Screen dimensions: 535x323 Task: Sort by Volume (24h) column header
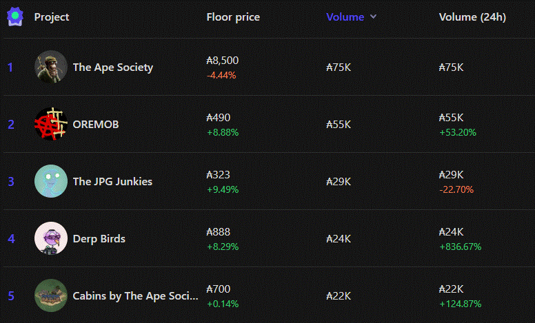(x=472, y=17)
